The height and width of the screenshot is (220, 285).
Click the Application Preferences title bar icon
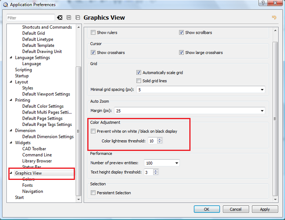coord(5,5)
